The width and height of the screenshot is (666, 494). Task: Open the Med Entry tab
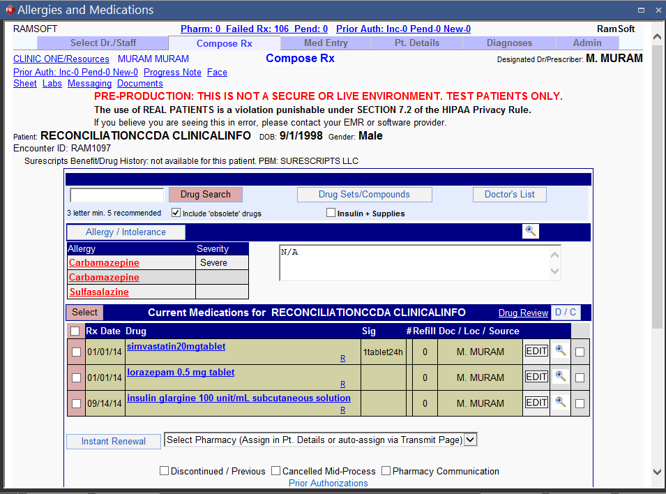(x=324, y=43)
